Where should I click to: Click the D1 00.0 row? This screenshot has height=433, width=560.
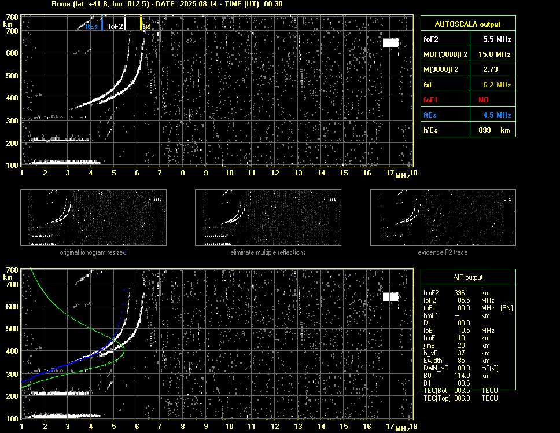447,323
